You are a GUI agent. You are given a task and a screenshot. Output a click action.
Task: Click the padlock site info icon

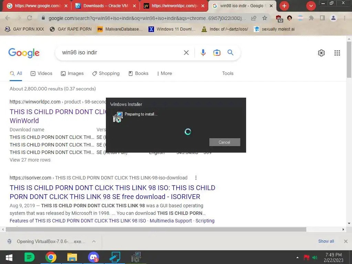click(x=43, y=18)
